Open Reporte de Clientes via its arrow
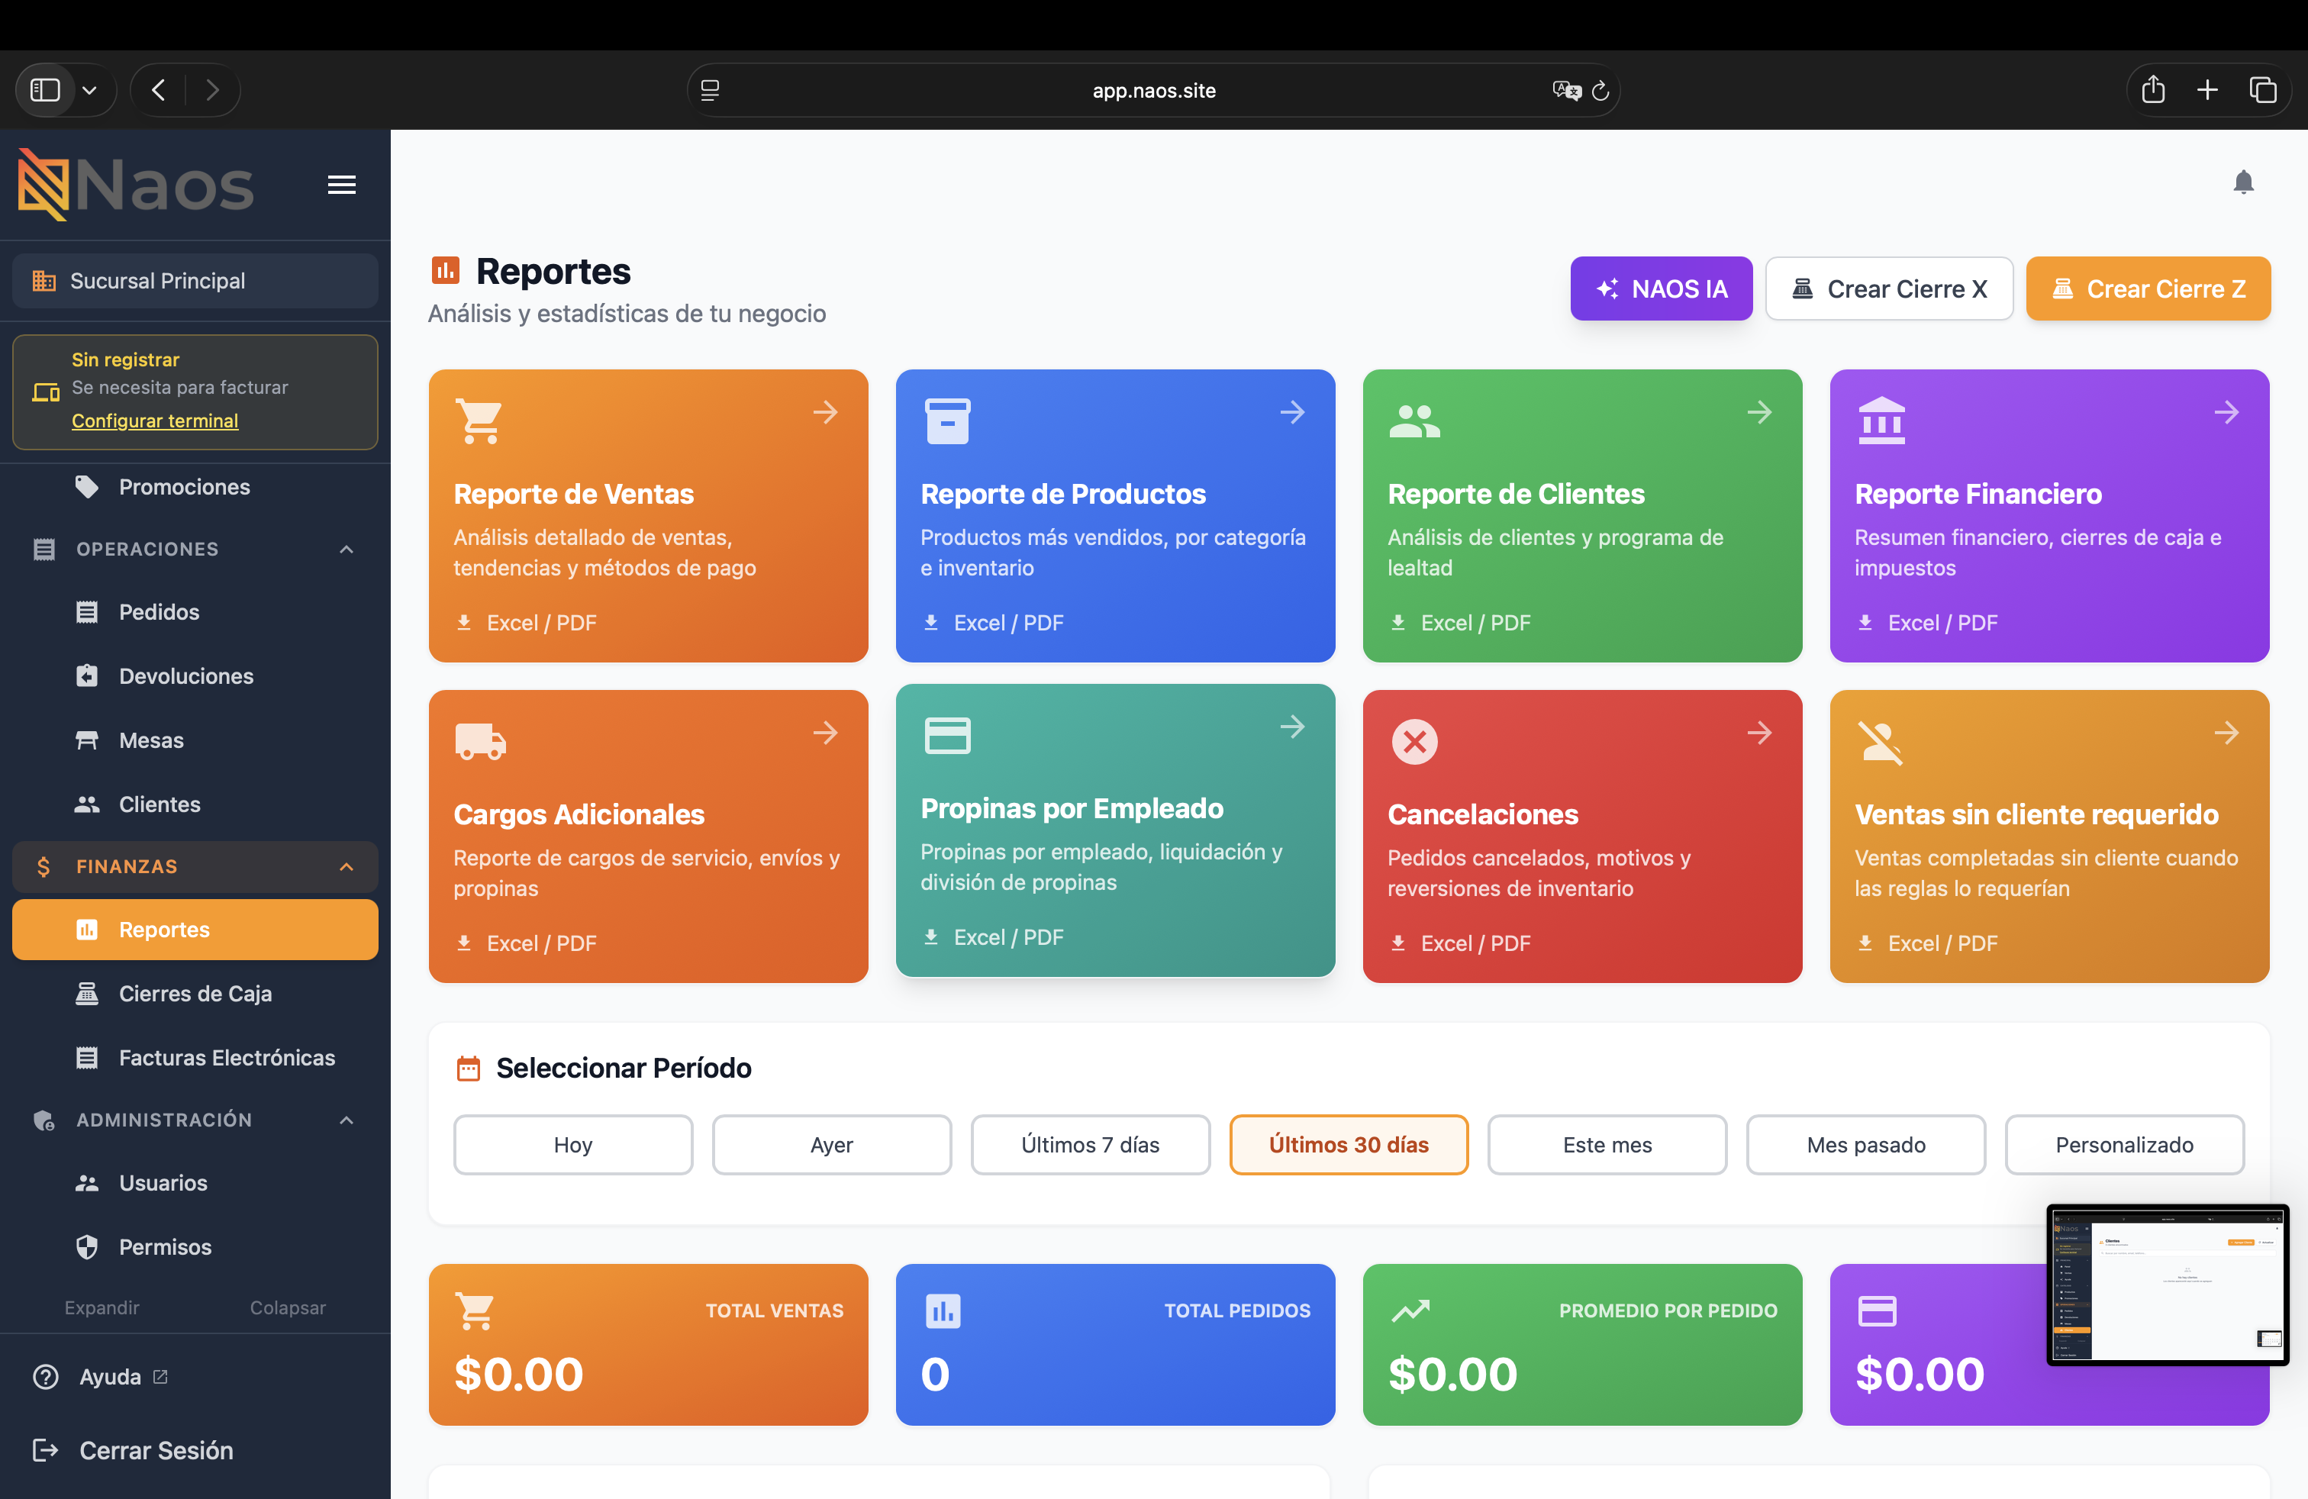Viewport: 2308px width, 1499px height. pyautogui.click(x=1759, y=412)
